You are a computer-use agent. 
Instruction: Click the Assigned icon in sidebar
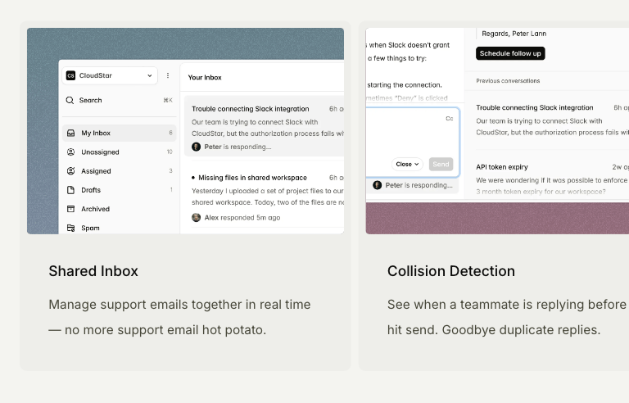pyautogui.click(x=71, y=171)
